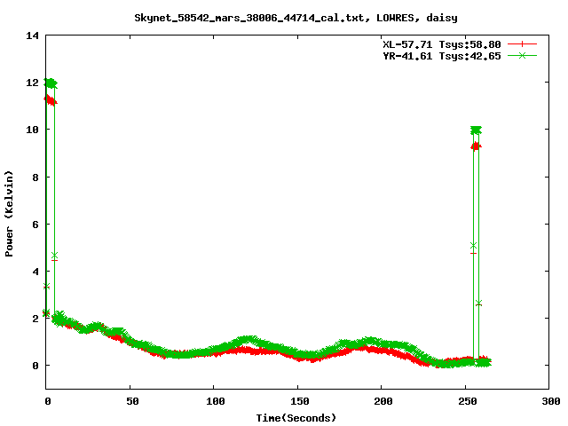Click the x-axis tick label 200
The width and height of the screenshot is (568, 426).
[x=383, y=401]
